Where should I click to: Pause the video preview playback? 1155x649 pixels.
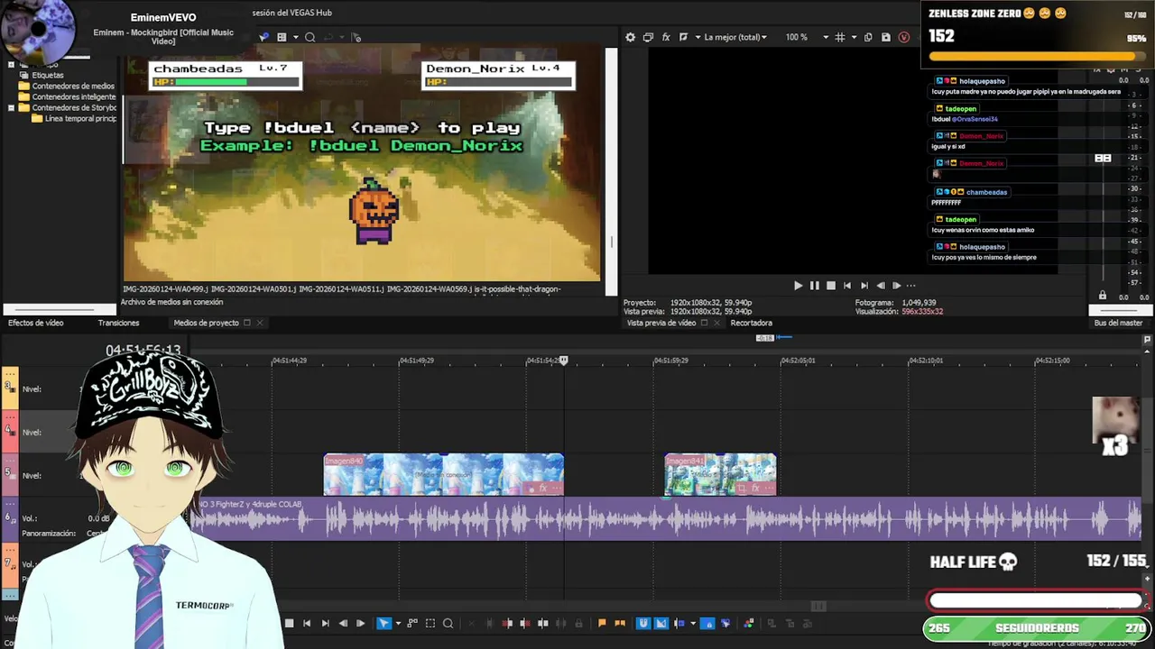[815, 286]
